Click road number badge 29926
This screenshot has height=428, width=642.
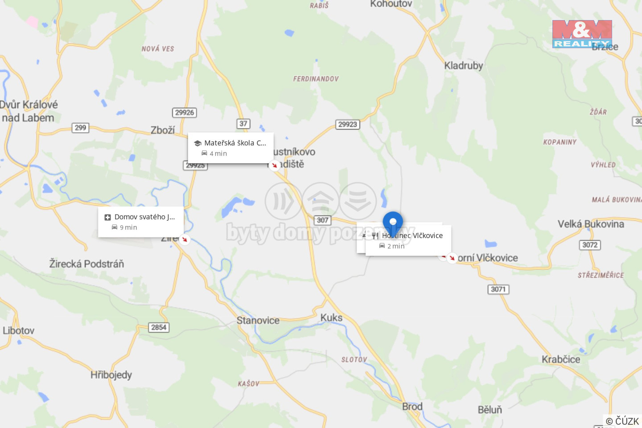pyautogui.click(x=185, y=112)
